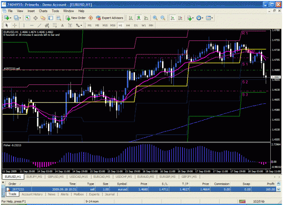Toggle the Terminal panel icon
The image size is (283, 205).
tap(51, 18)
